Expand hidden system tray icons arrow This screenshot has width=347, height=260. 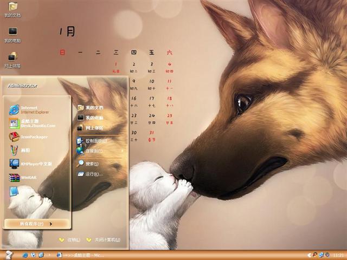pos(310,255)
